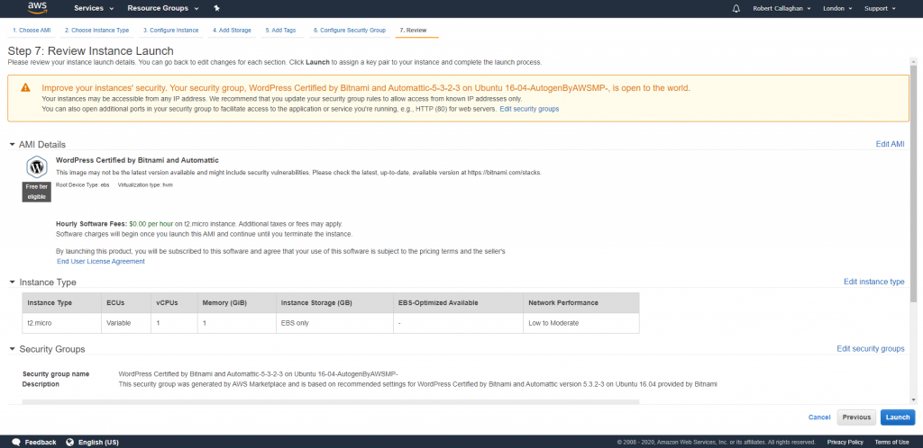This screenshot has height=448, width=923.
Task: Select the 7. Review tab
Action: click(413, 30)
